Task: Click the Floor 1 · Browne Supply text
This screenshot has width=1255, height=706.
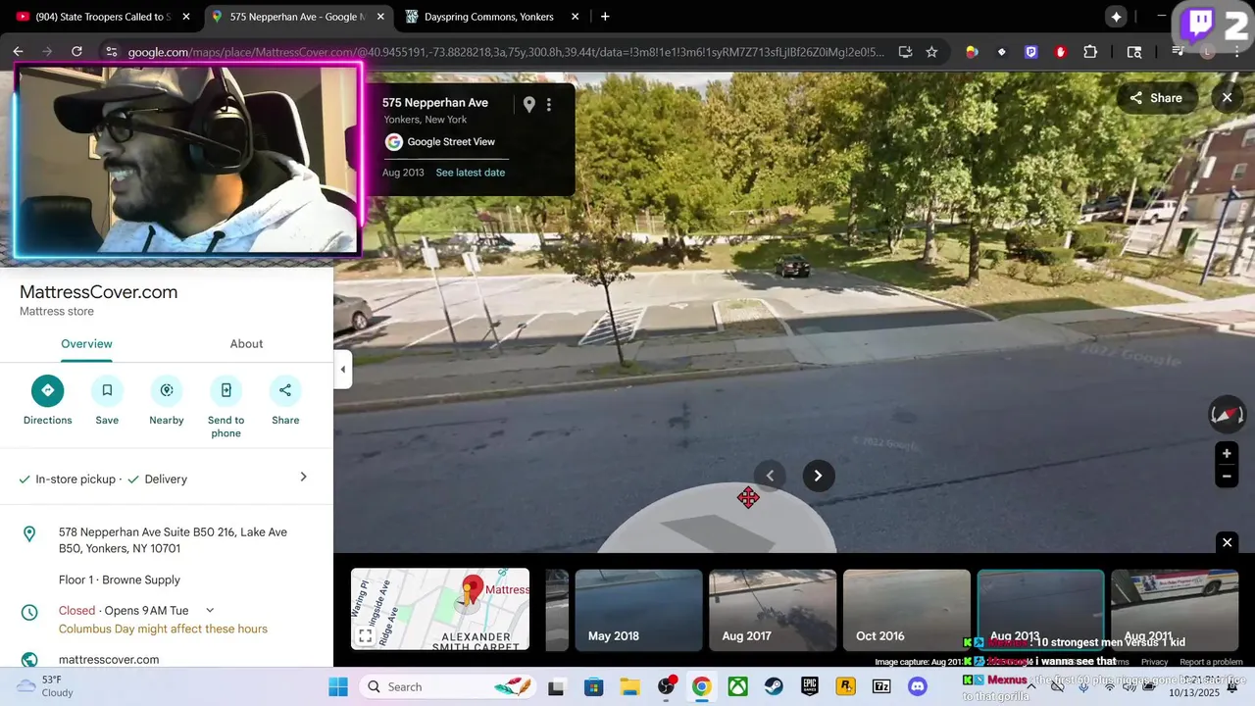Action: (120, 580)
